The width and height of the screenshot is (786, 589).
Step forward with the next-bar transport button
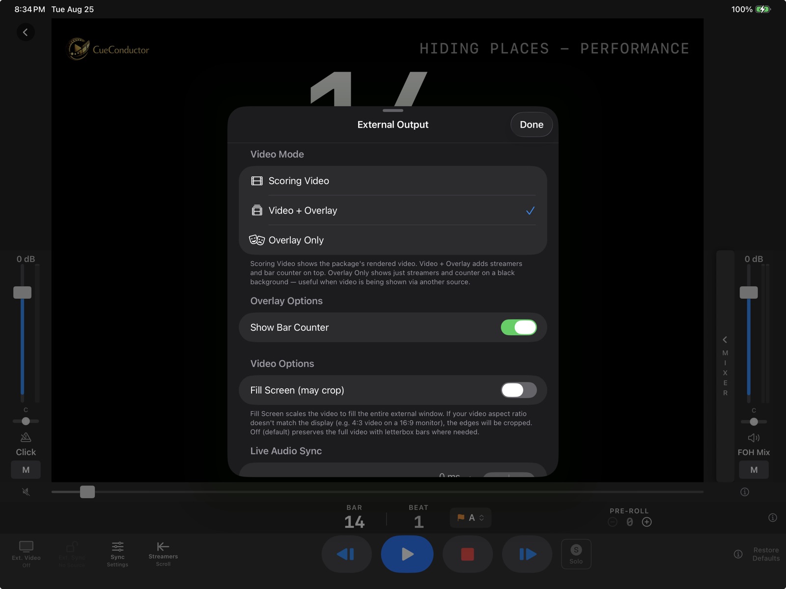pyautogui.click(x=527, y=554)
